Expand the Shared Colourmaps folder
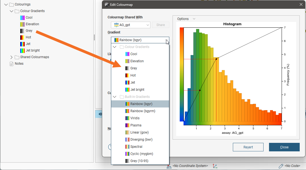 pyautogui.click(x=11, y=57)
